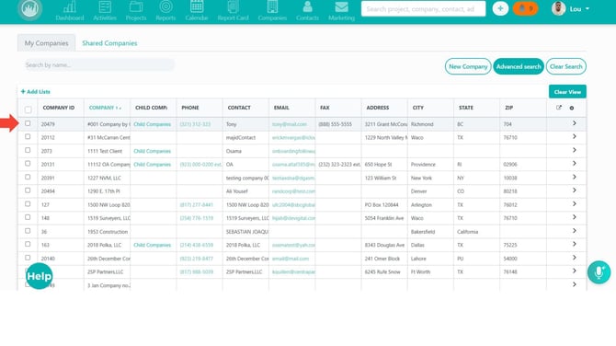Sort by the Company column header
Screen dimensions: 616x346
pyautogui.click(x=105, y=108)
